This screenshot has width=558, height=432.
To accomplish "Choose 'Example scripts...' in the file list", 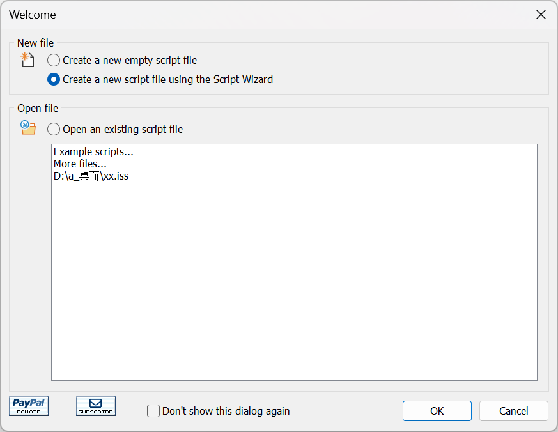I will (93, 151).
